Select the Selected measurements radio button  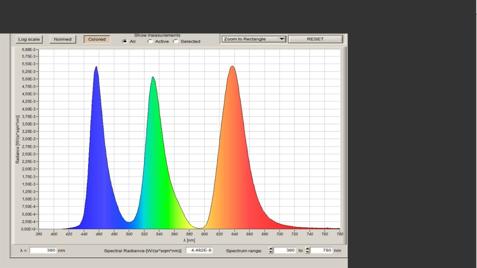click(176, 41)
